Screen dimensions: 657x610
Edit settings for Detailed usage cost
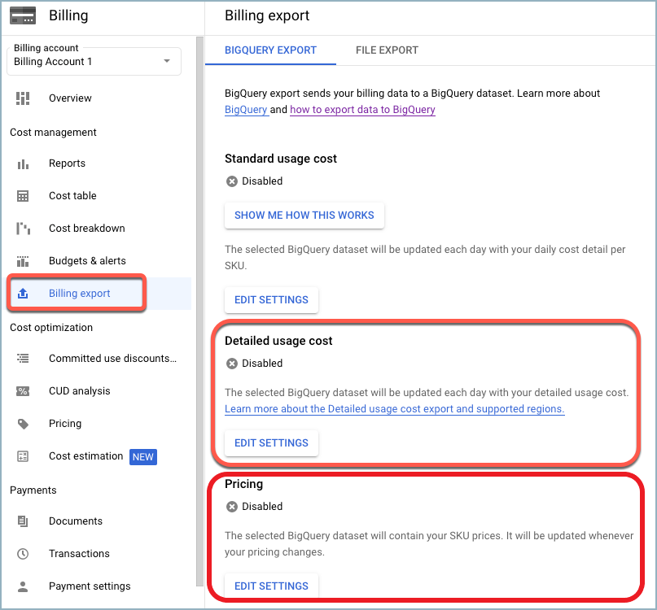pos(271,443)
